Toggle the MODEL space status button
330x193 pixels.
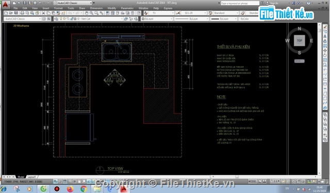pos(252,181)
